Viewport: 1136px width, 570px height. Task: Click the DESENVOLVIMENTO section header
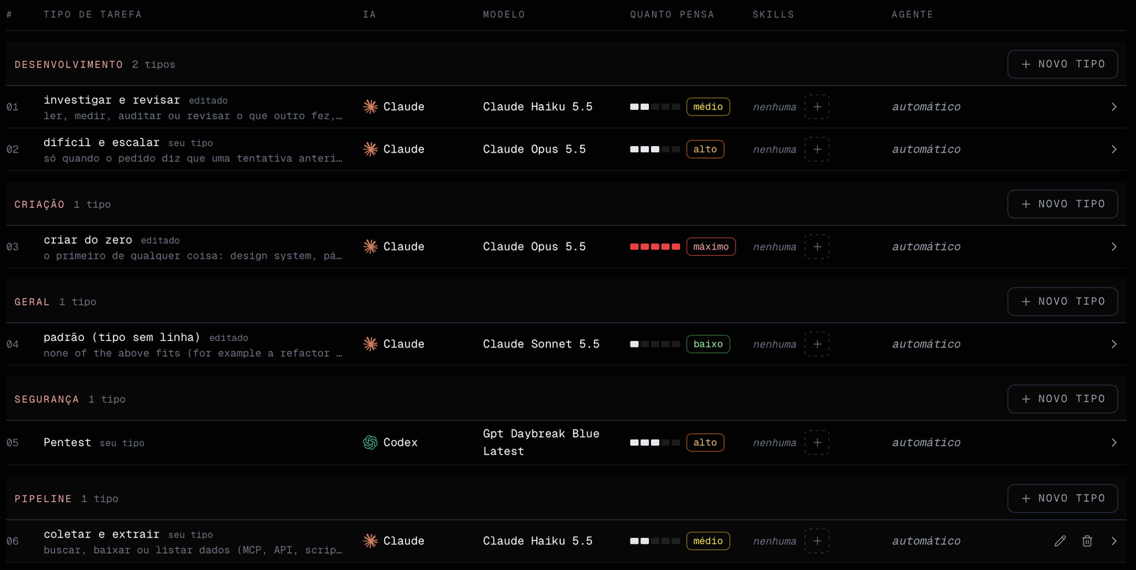tap(69, 65)
